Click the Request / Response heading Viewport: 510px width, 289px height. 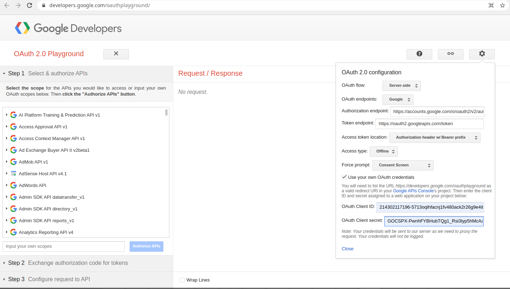coord(210,73)
